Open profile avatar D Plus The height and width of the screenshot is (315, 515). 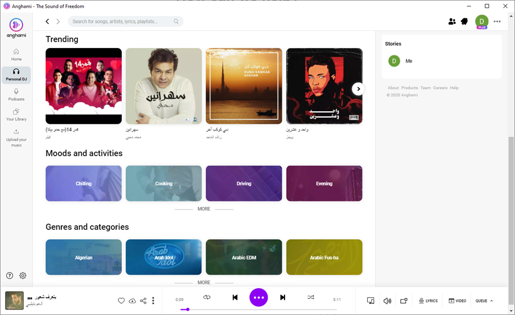pos(482,21)
